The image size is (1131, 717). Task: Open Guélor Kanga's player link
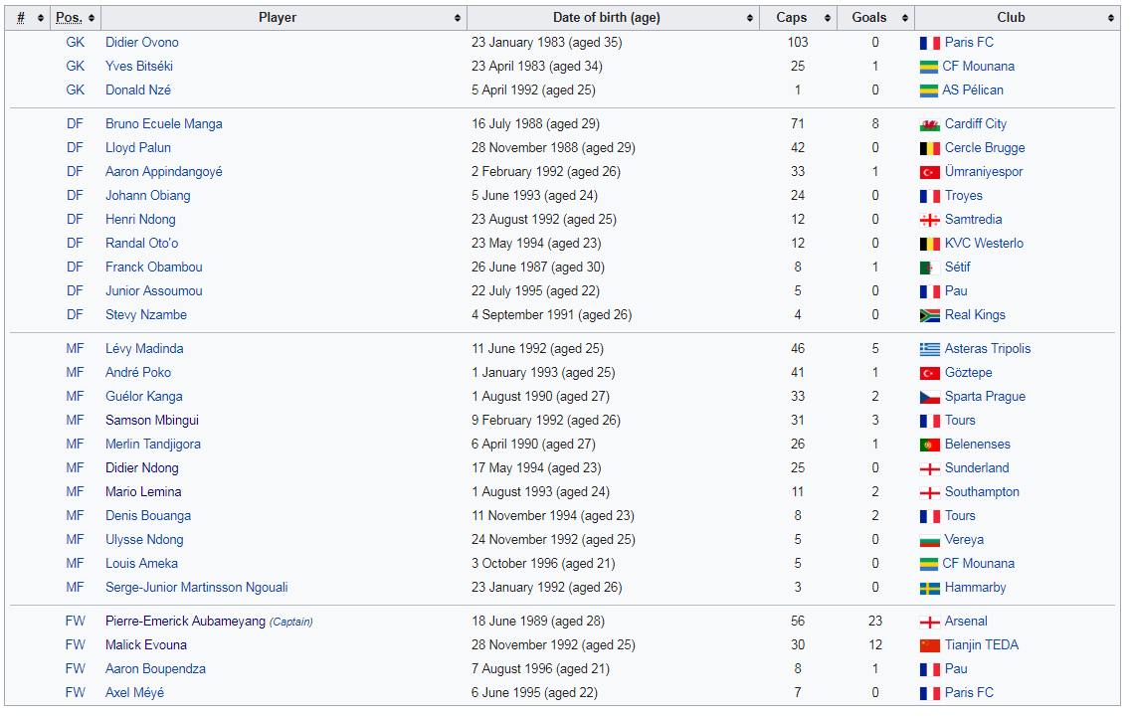(144, 396)
